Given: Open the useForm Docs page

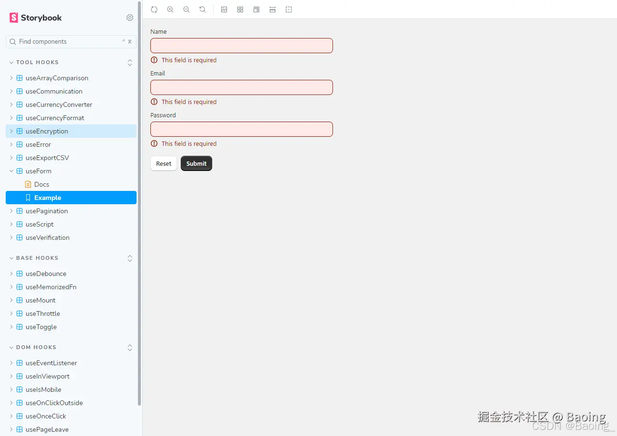Looking at the screenshot, I should pyautogui.click(x=41, y=184).
